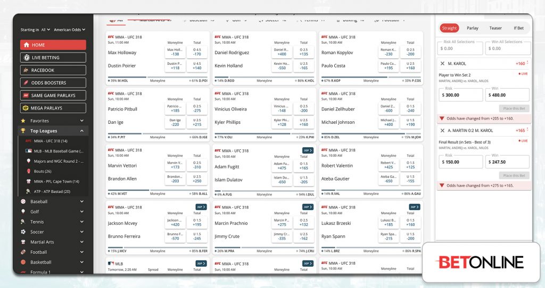Click the $300.00 Risk field
This screenshot has width=545, height=288.
click(461, 95)
